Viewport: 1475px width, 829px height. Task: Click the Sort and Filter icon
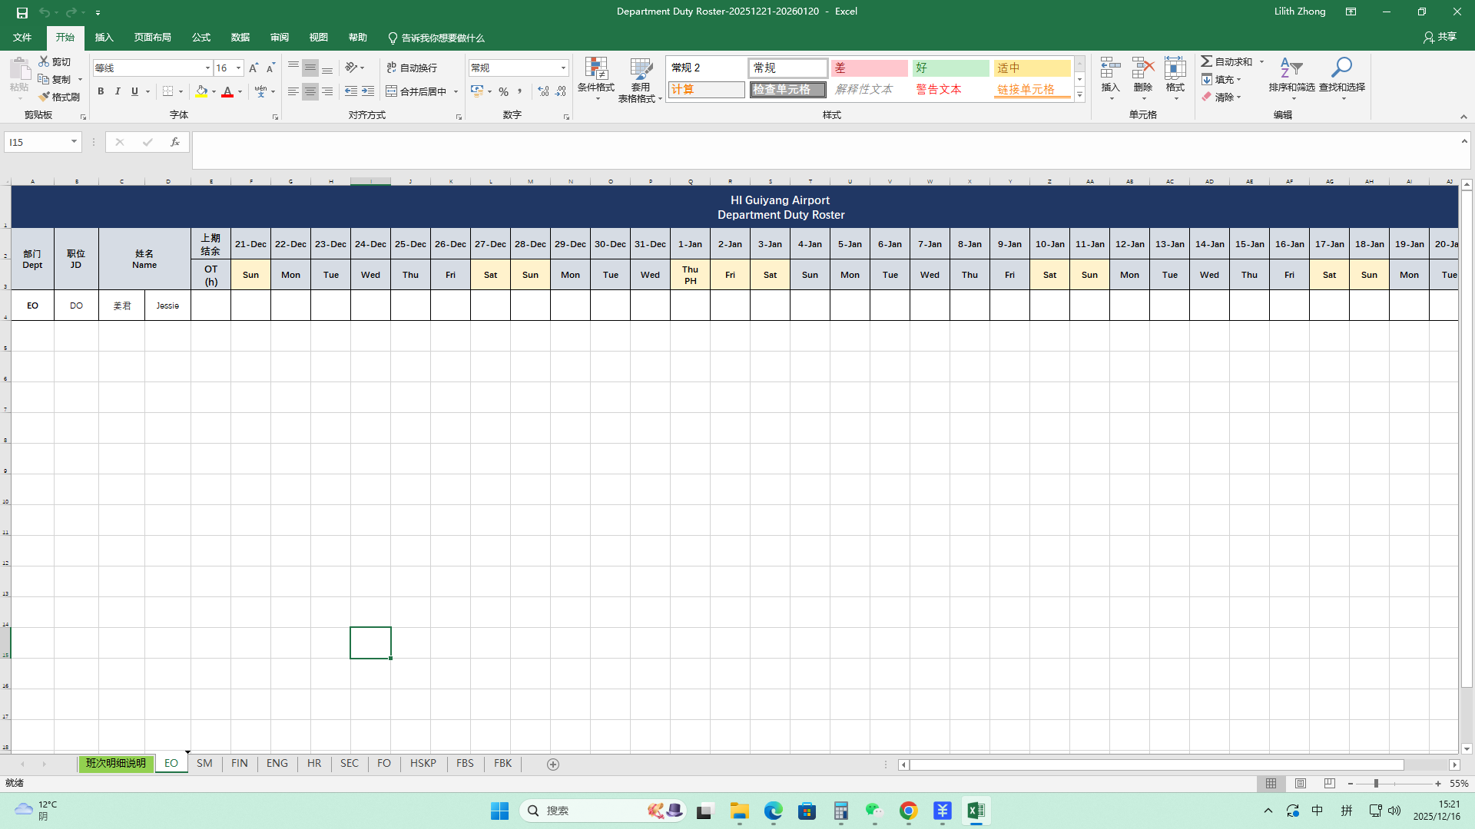1291,68
